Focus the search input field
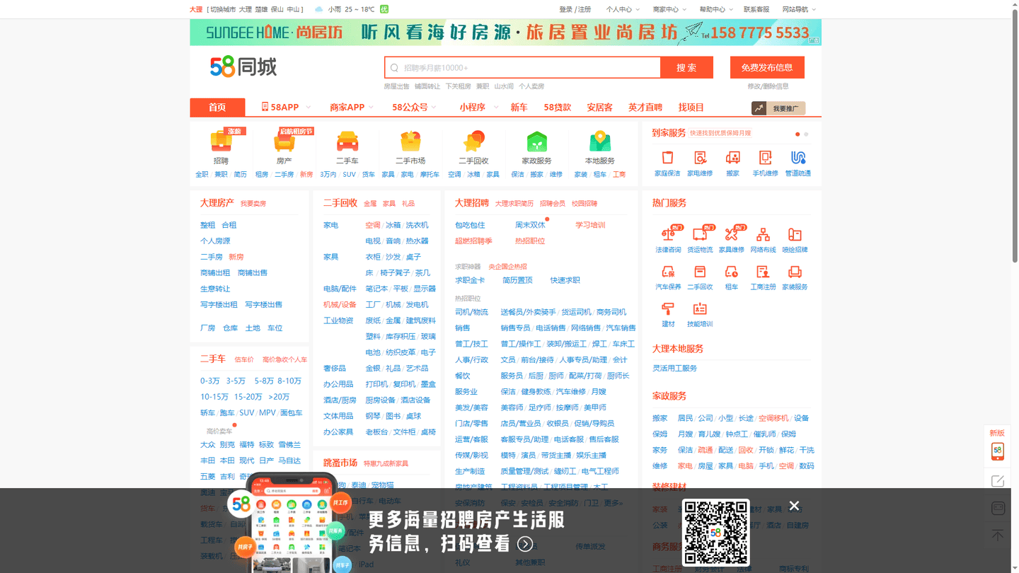1019x573 pixels. [522, 67]
